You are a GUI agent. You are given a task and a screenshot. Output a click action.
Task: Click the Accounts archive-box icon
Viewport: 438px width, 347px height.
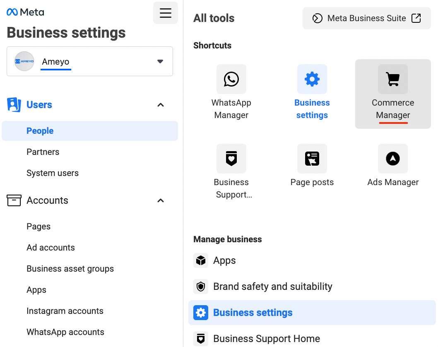(14, 200)
